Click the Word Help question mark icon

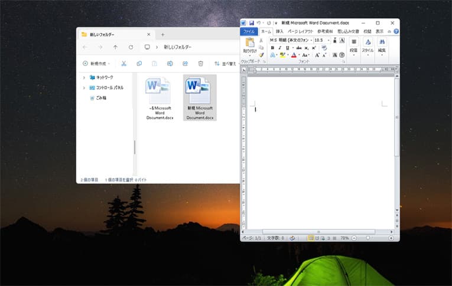(396, 31)
